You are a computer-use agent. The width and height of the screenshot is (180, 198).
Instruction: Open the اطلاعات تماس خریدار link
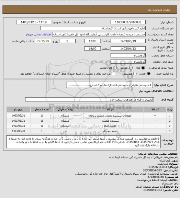[38, 34]
